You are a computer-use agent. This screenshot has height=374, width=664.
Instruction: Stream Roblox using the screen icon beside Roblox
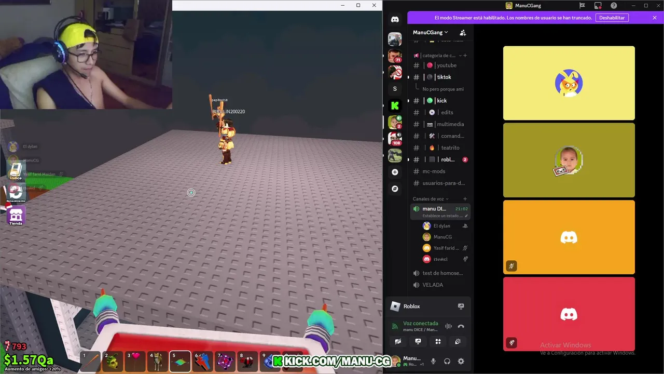pyautogui.click(x=461, y=306)
